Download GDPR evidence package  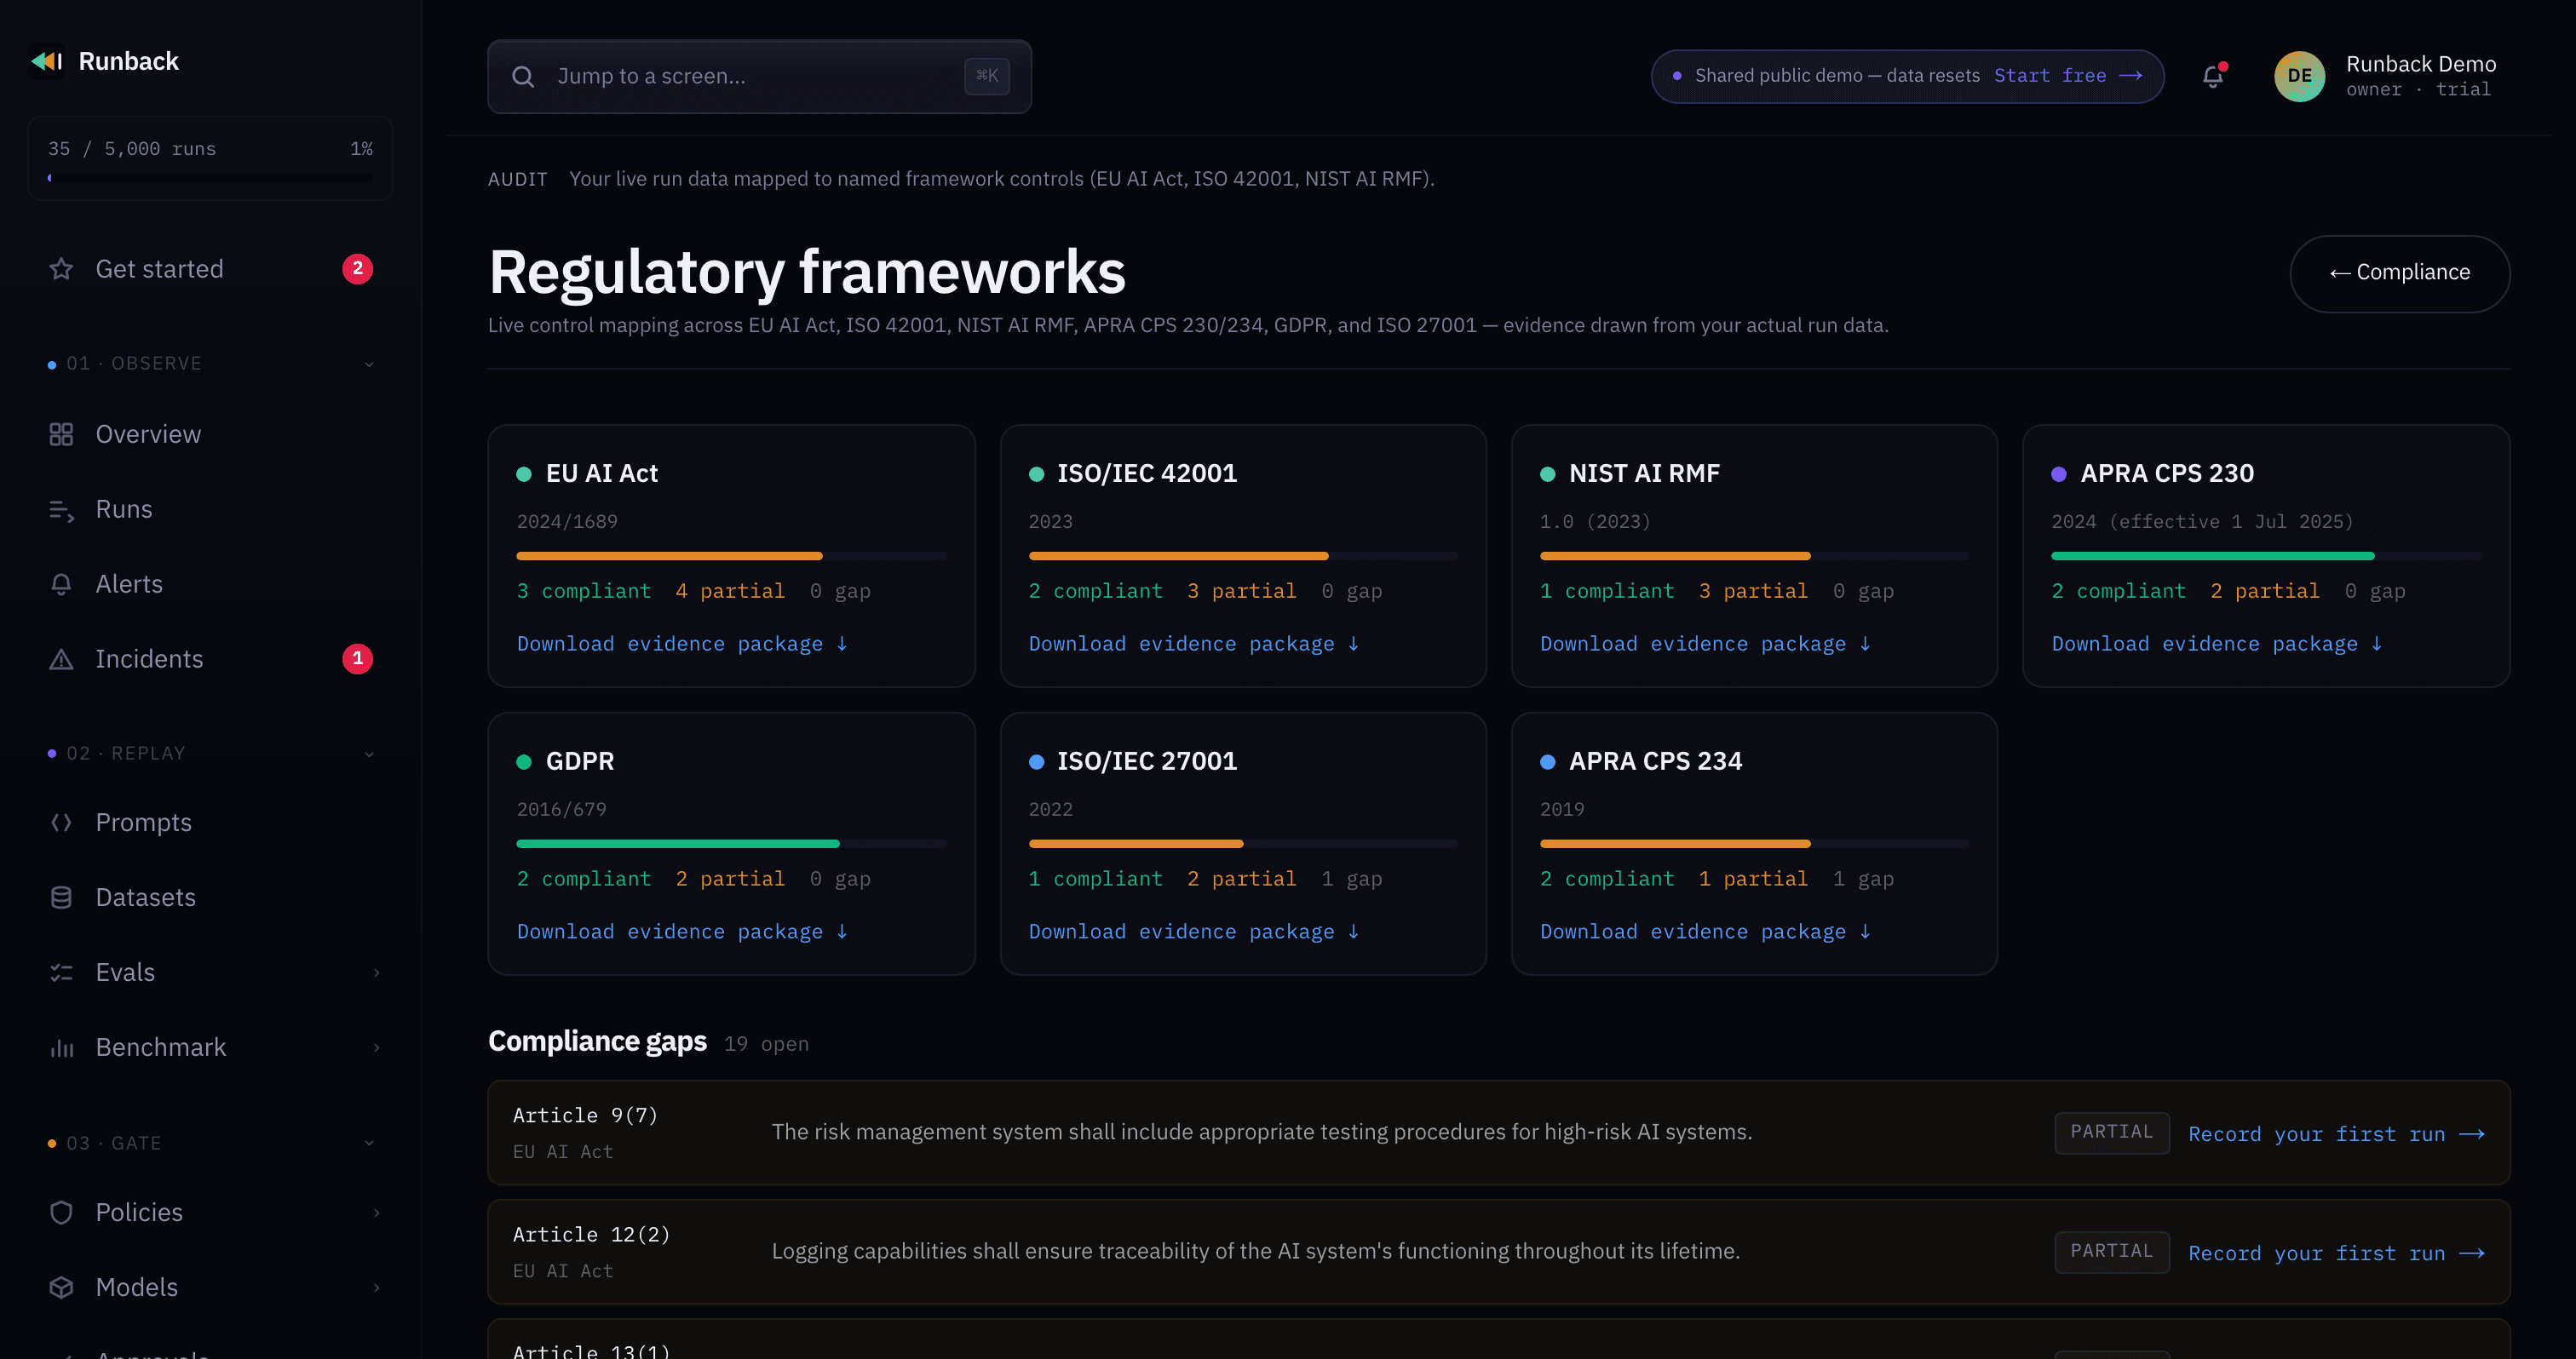pyautogui.click(x=682, y=932)
